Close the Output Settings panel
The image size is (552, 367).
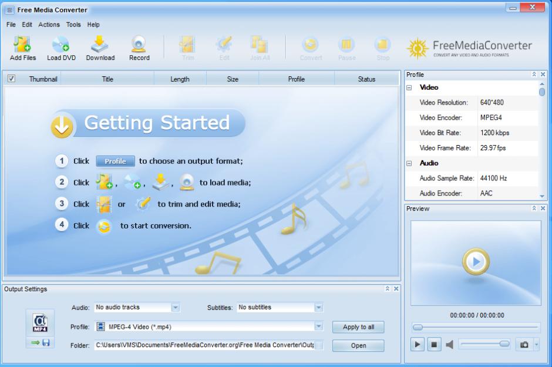pos(396,288)
